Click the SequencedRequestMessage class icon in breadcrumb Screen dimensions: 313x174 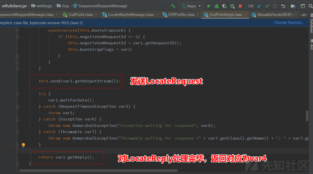(x=75, y=6)
